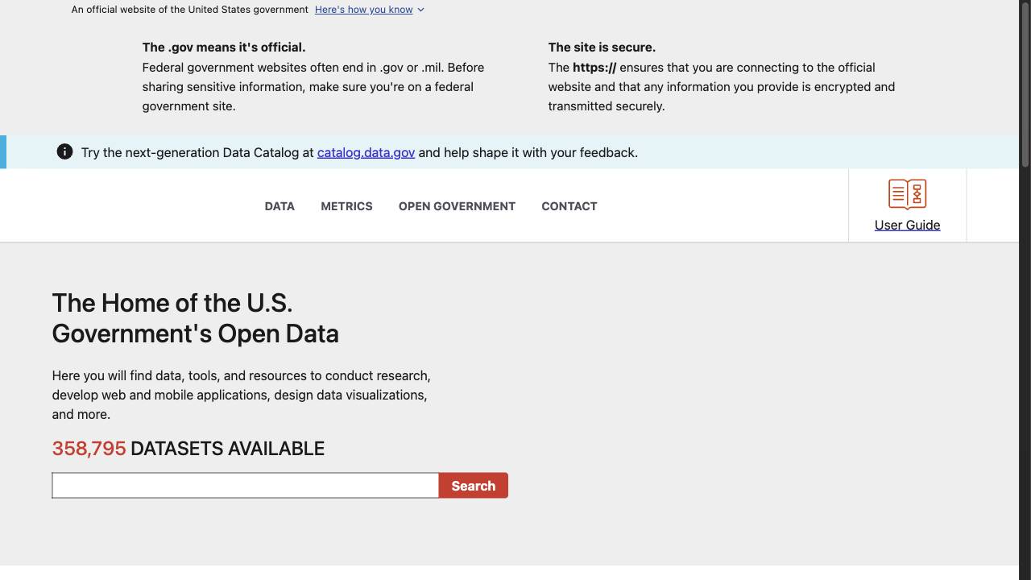Click the "DATASETS AVAILABLE" text

(227, 449)
